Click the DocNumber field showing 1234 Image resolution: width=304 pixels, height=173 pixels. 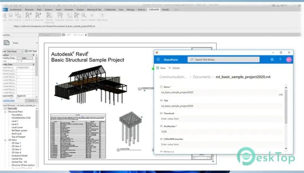point(221,131)
